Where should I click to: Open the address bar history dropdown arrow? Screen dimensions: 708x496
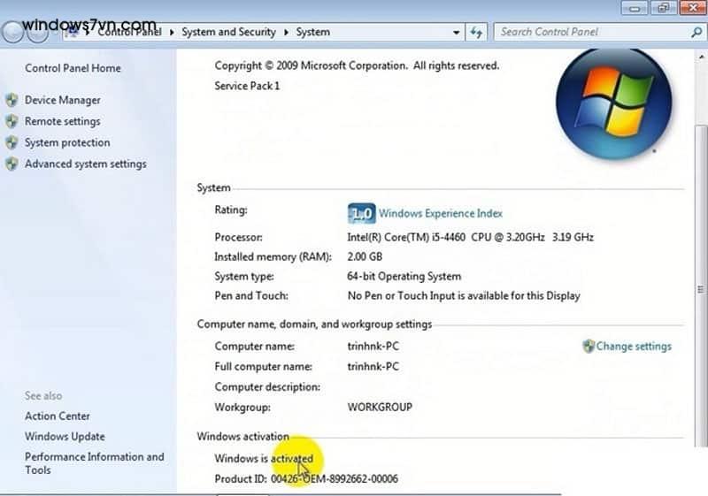tap(456, 32)
